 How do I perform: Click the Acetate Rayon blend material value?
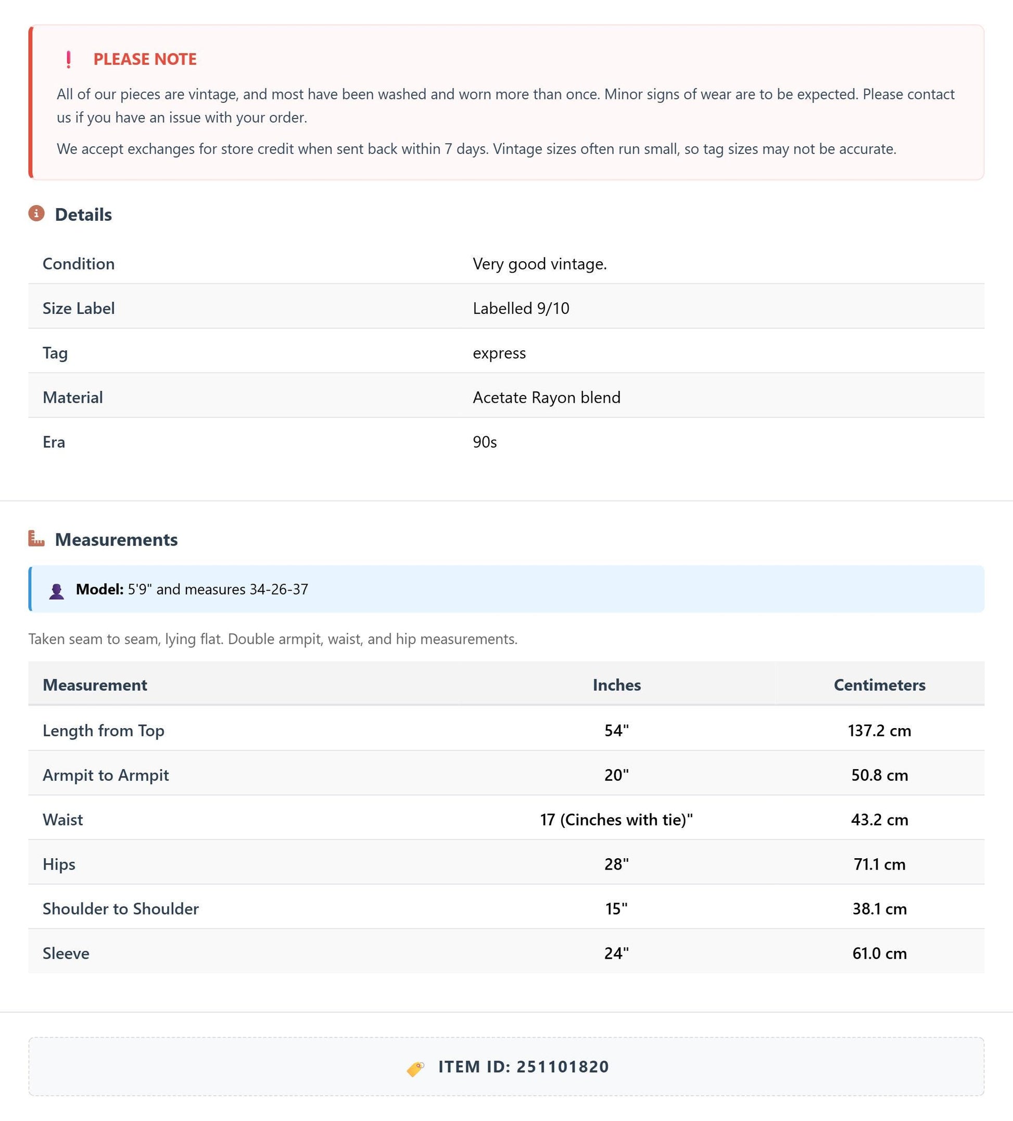[546, 397]
